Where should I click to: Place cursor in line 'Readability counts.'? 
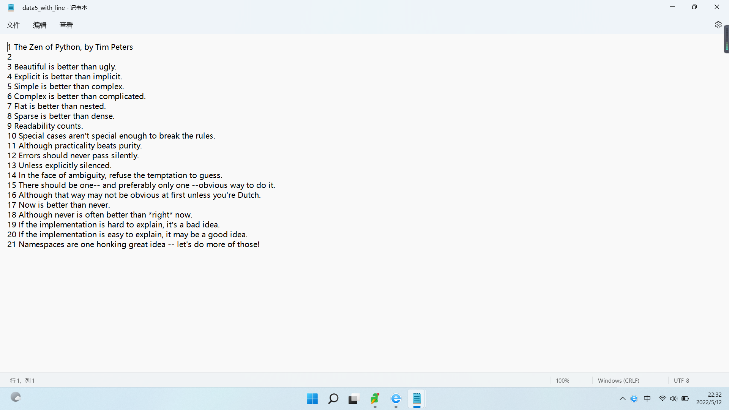48,126
